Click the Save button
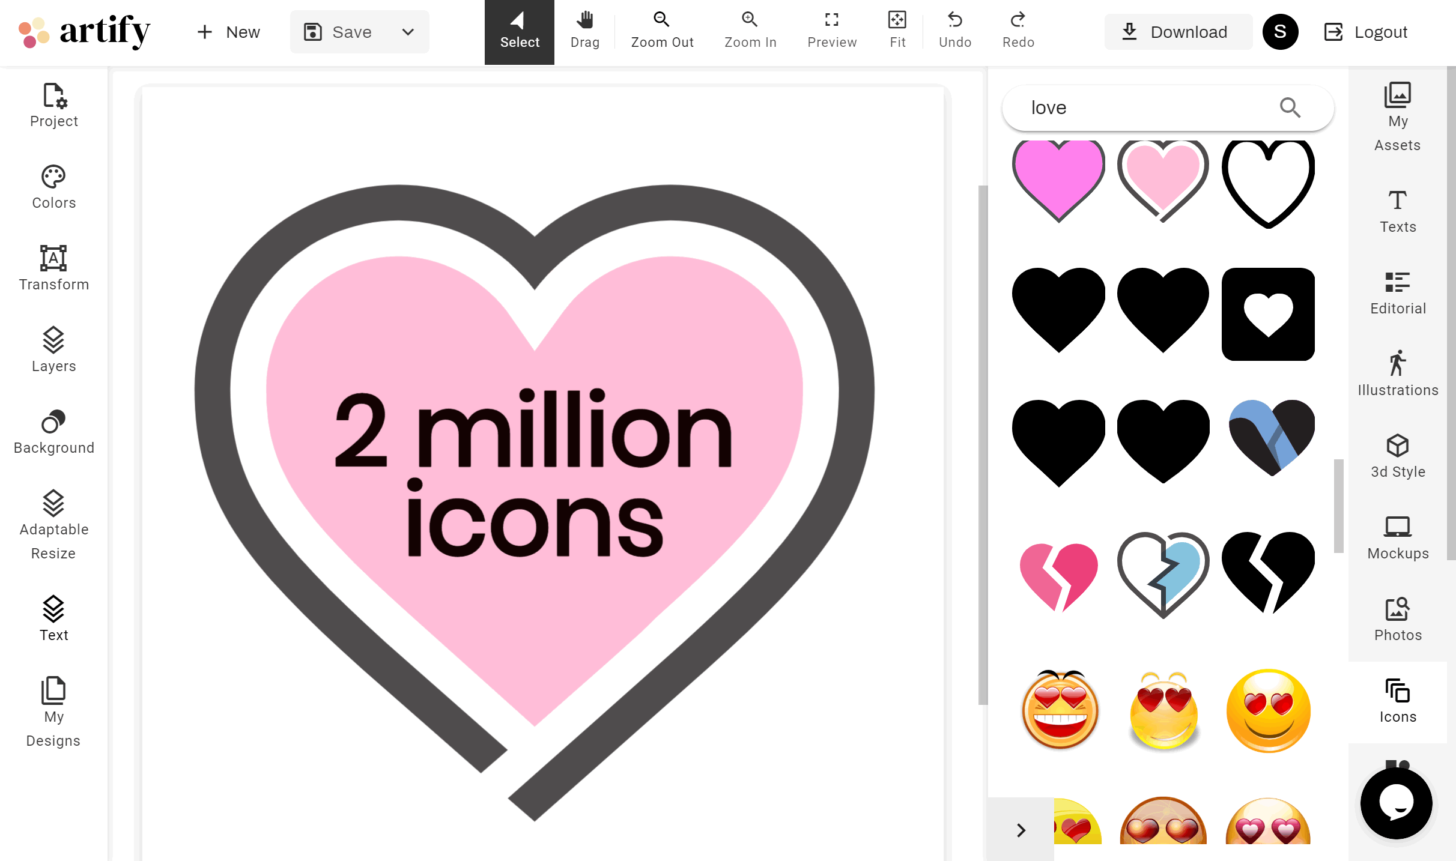 click(338, 32)
